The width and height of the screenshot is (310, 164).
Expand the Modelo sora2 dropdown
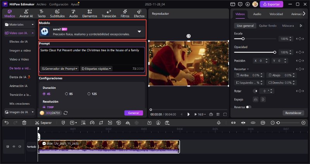[x=139, y=31]
